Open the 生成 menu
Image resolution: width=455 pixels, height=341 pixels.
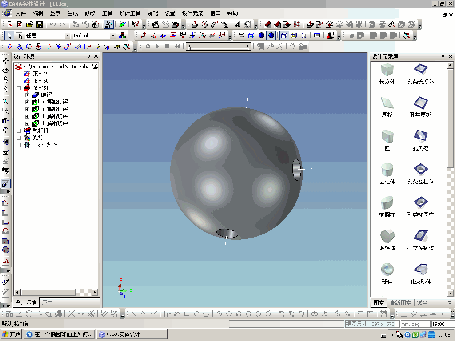click(72, 13)
